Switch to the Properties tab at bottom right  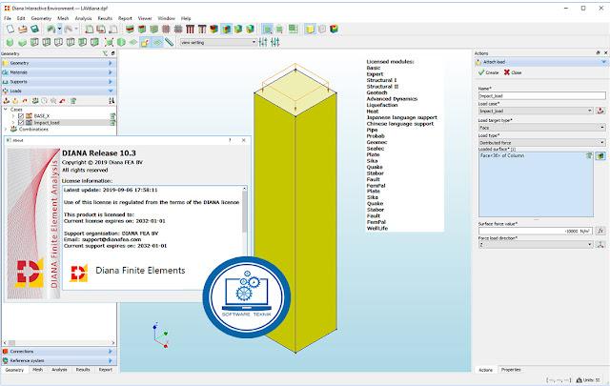coord(511,370)
